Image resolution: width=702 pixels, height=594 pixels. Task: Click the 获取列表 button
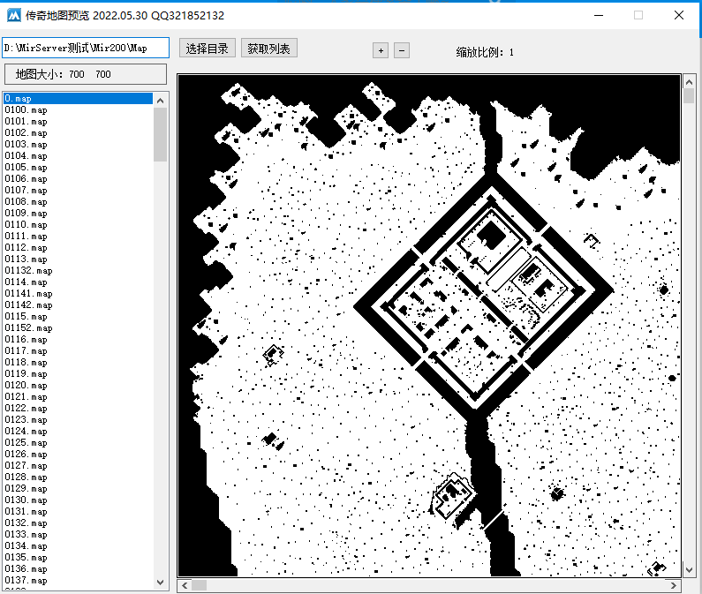point(269,48)
